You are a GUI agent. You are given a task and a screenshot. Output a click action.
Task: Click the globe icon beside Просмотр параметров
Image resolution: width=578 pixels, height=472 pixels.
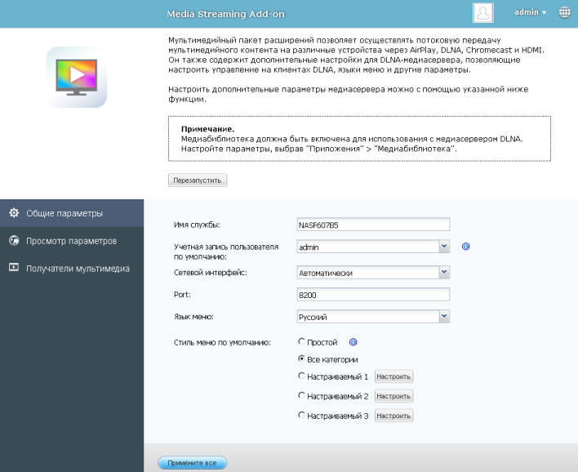[x=14, y=240]
